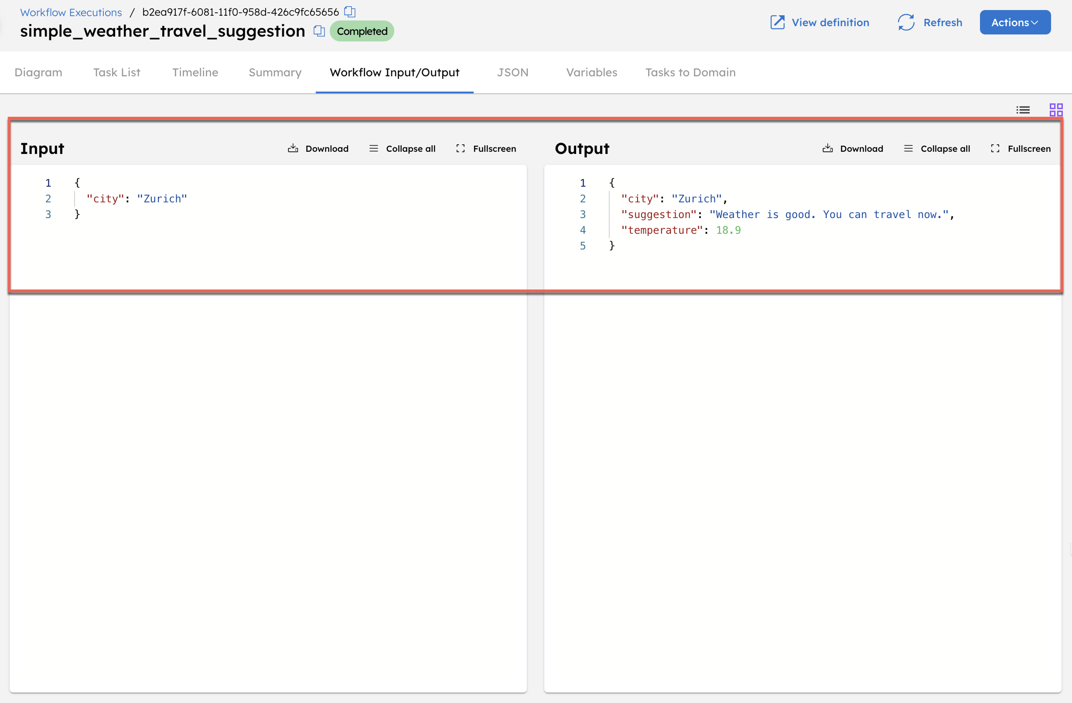Go back to Workflow Executions breadcrumb link
The image size is (1072, 703).
pos(71,12)
